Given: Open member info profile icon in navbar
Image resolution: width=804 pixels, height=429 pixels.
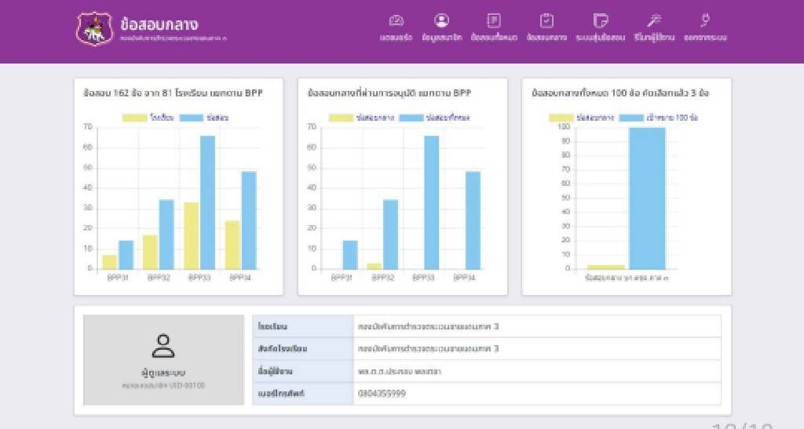Looking at the screenshot, I should [441, 21].
